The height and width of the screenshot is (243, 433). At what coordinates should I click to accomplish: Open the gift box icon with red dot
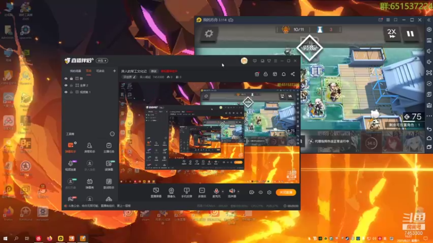pyautogui.click(x=257, y=74)
